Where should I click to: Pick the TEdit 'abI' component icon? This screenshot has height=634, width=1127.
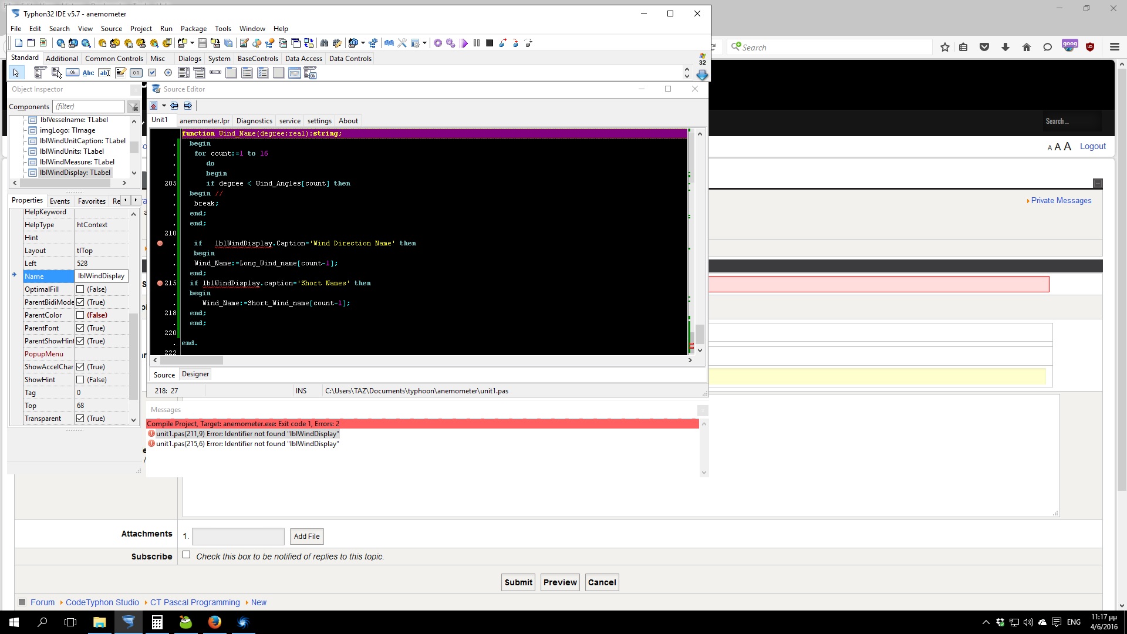(x=104, y=73)
